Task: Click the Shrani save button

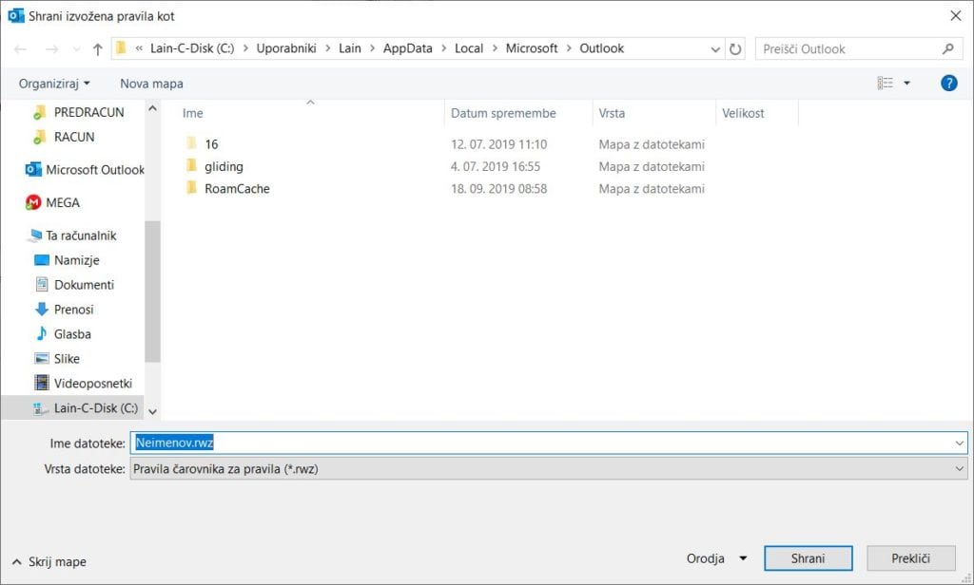Action: pos(808,558)
